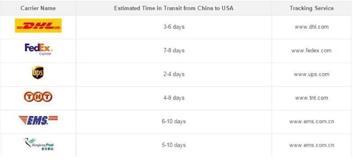
Task: Click the EMS carrier logo
Action: (x=38, y=121)
